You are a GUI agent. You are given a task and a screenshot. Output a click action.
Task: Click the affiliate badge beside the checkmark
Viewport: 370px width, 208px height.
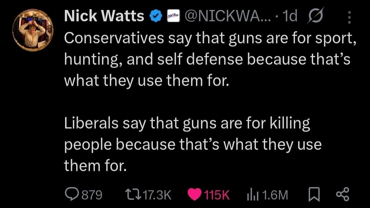173,16
